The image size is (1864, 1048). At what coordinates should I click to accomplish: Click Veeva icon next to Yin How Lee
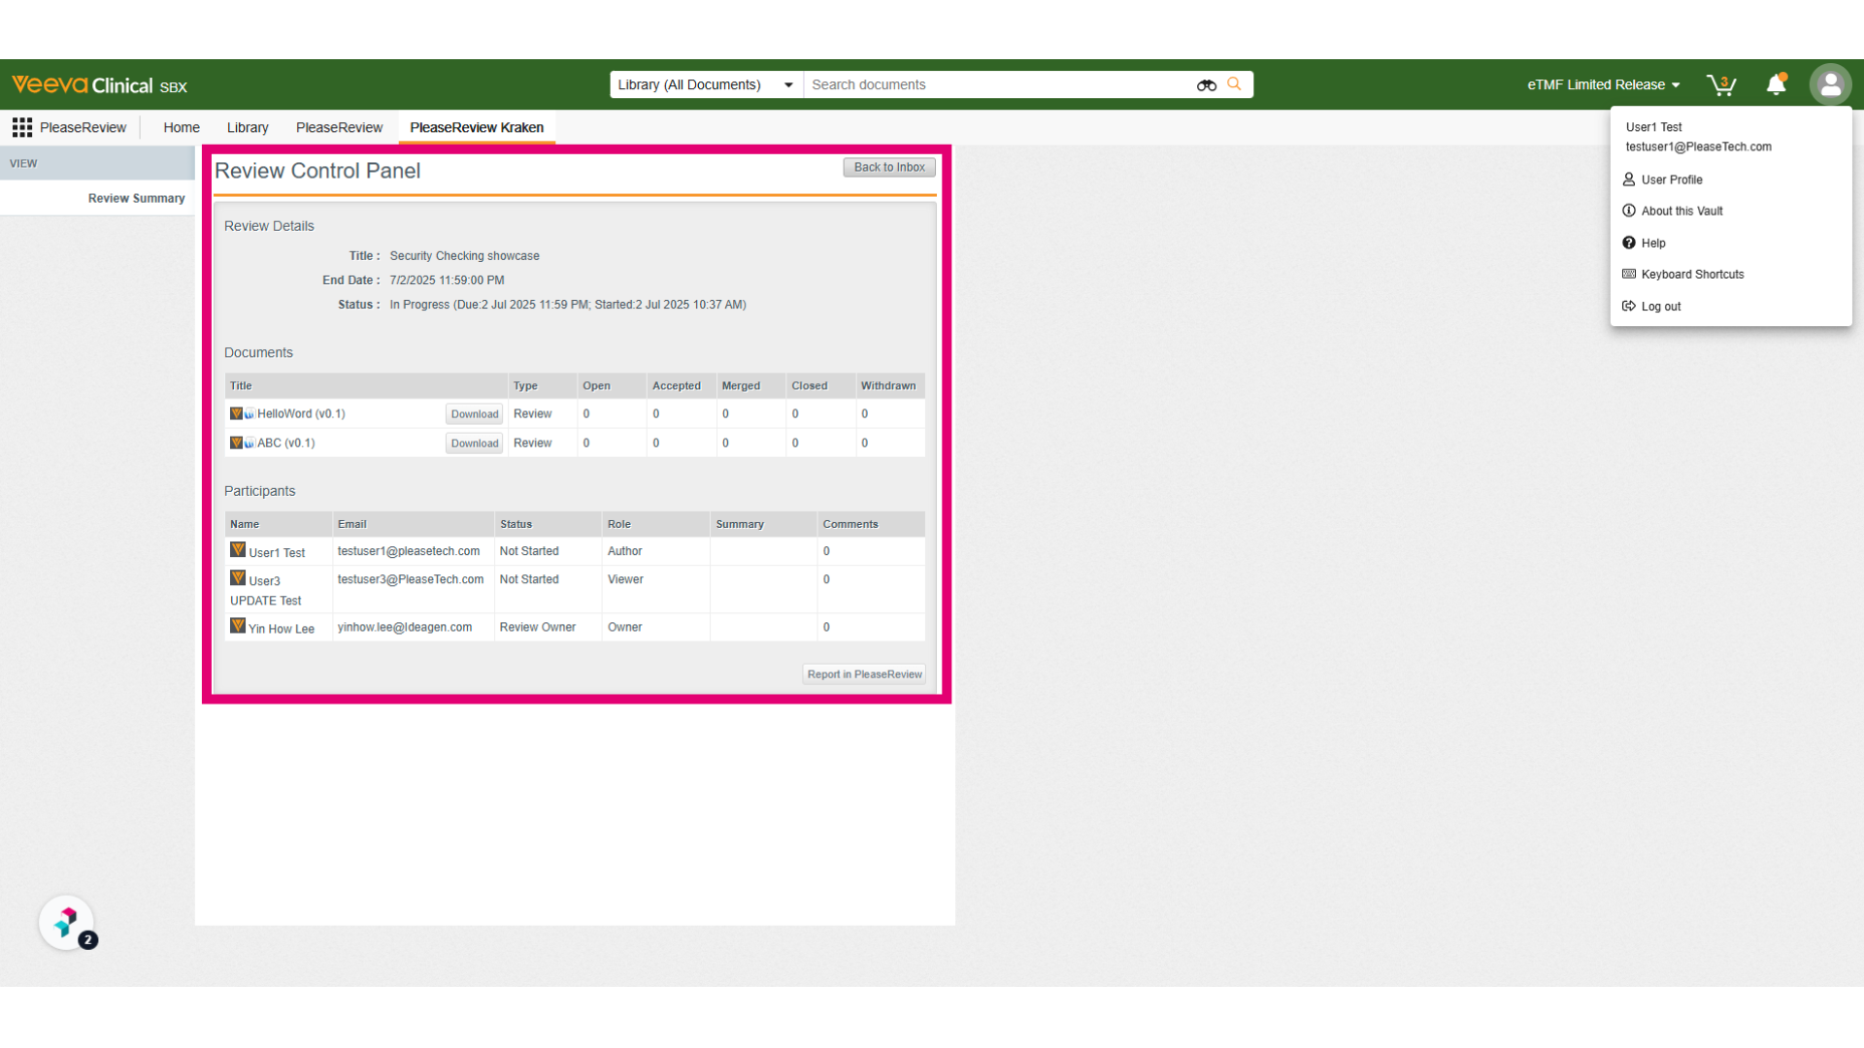pyautogui.click(x=238, y=626)
